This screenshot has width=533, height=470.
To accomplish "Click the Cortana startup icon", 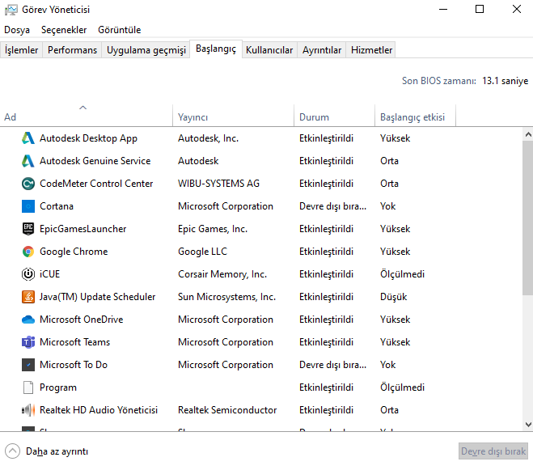I will coord(28,206).
